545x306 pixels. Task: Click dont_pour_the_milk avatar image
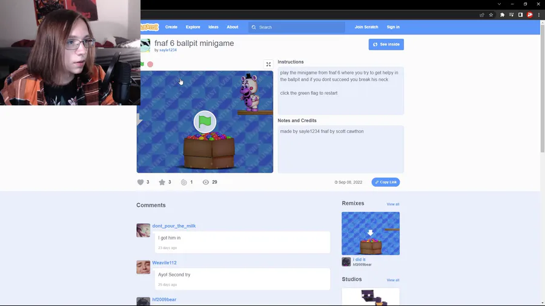coord(143,230)
